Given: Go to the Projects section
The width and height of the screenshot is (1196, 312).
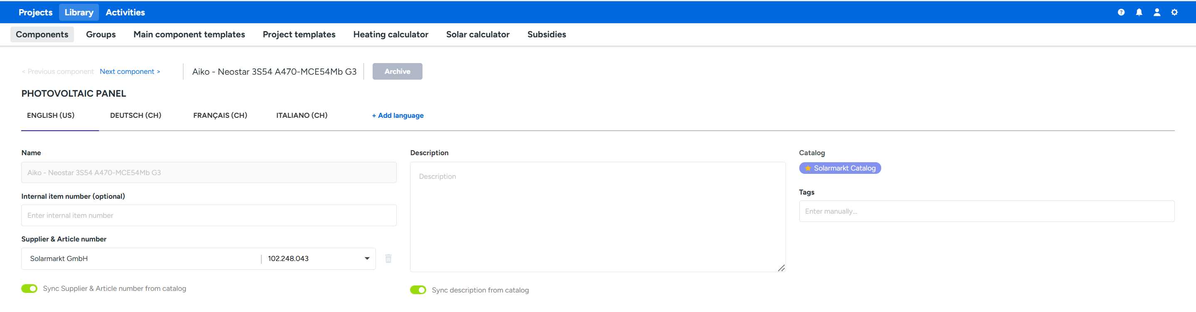Looking at the screenshot, I should point(35,12).
